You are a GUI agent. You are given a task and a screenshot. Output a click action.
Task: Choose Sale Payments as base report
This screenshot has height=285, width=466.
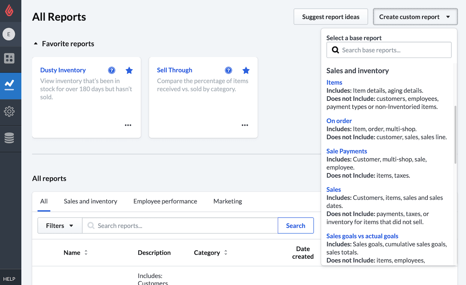[x=347, y=151]
